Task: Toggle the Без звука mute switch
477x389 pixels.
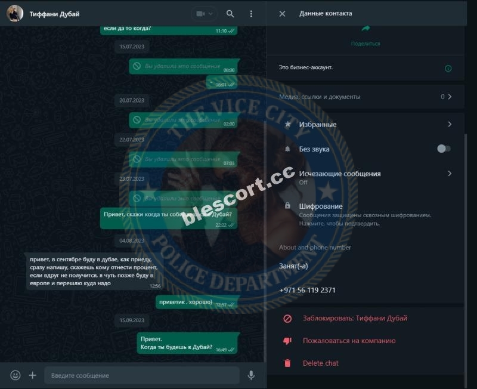Action: pos(444,149)
